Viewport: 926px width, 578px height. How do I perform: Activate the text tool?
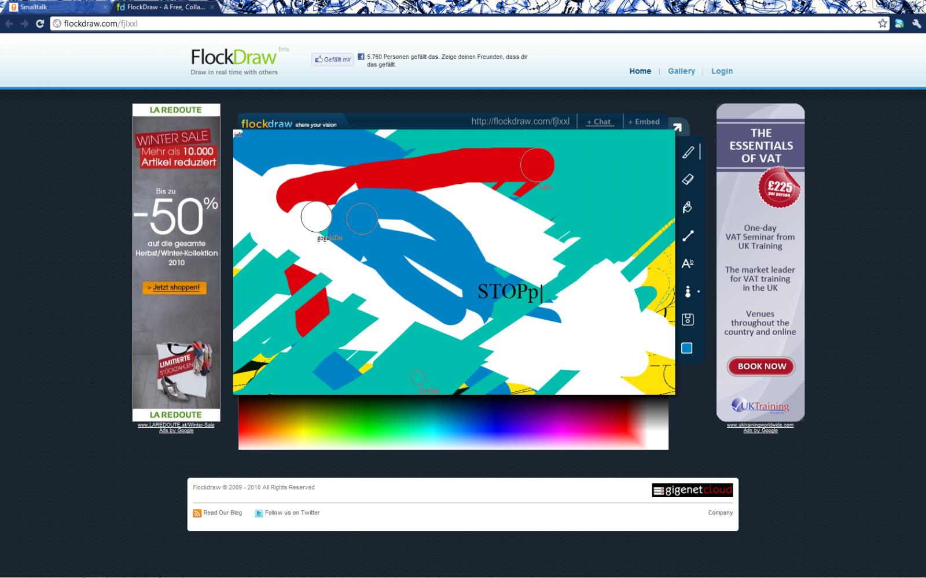(x=688, y=264)
